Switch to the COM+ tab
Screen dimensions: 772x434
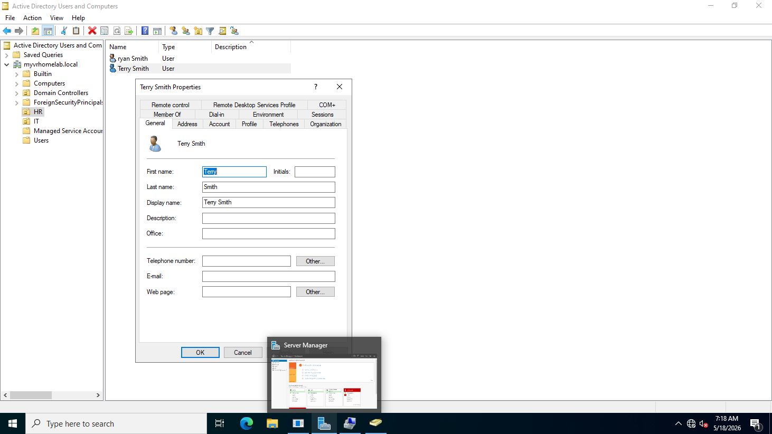coord(327,105)
